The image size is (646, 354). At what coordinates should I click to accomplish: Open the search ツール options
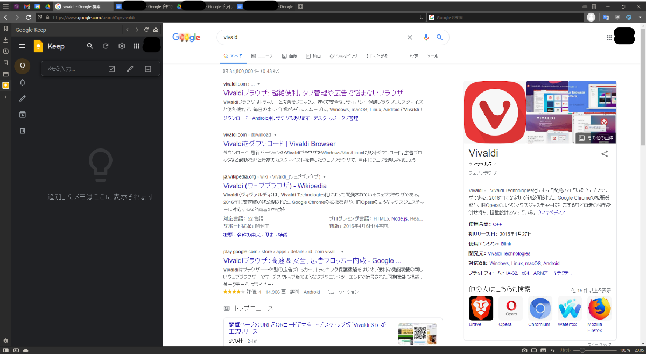432,56
